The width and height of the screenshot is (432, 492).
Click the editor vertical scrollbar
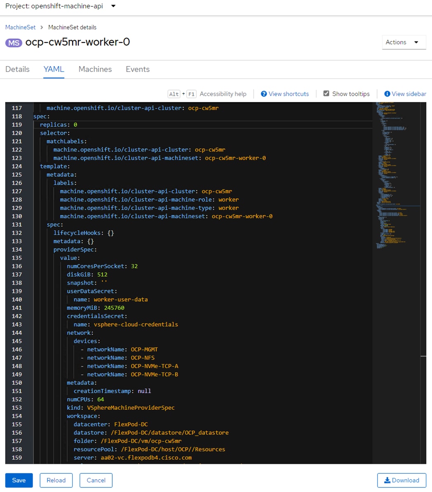coord(423,283)
